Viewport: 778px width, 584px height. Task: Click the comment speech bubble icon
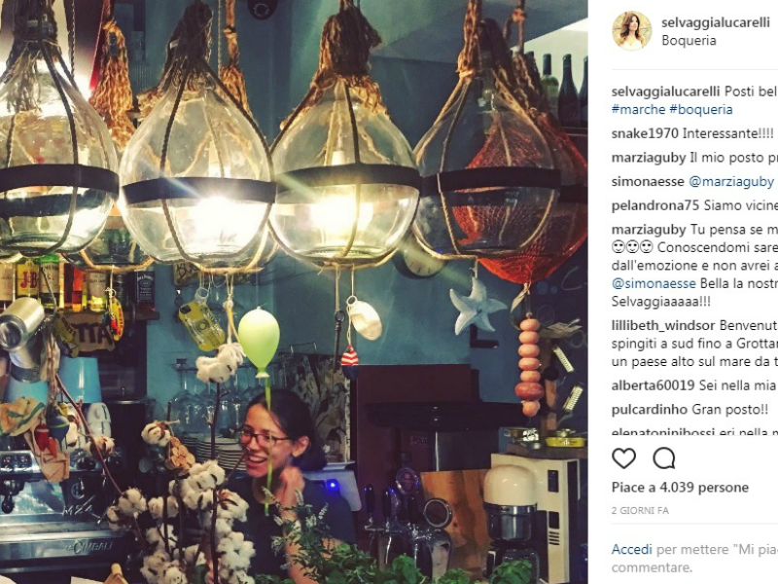coord(664,458)
